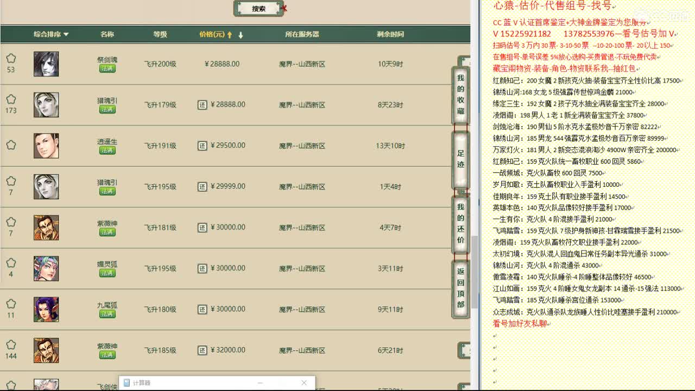Open 我的还价 side button
Screen dimensions: 695x391
[x=460, y=223]
